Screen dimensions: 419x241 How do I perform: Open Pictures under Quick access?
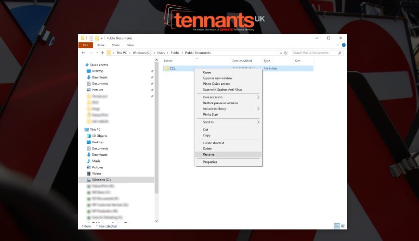point(98,90)
